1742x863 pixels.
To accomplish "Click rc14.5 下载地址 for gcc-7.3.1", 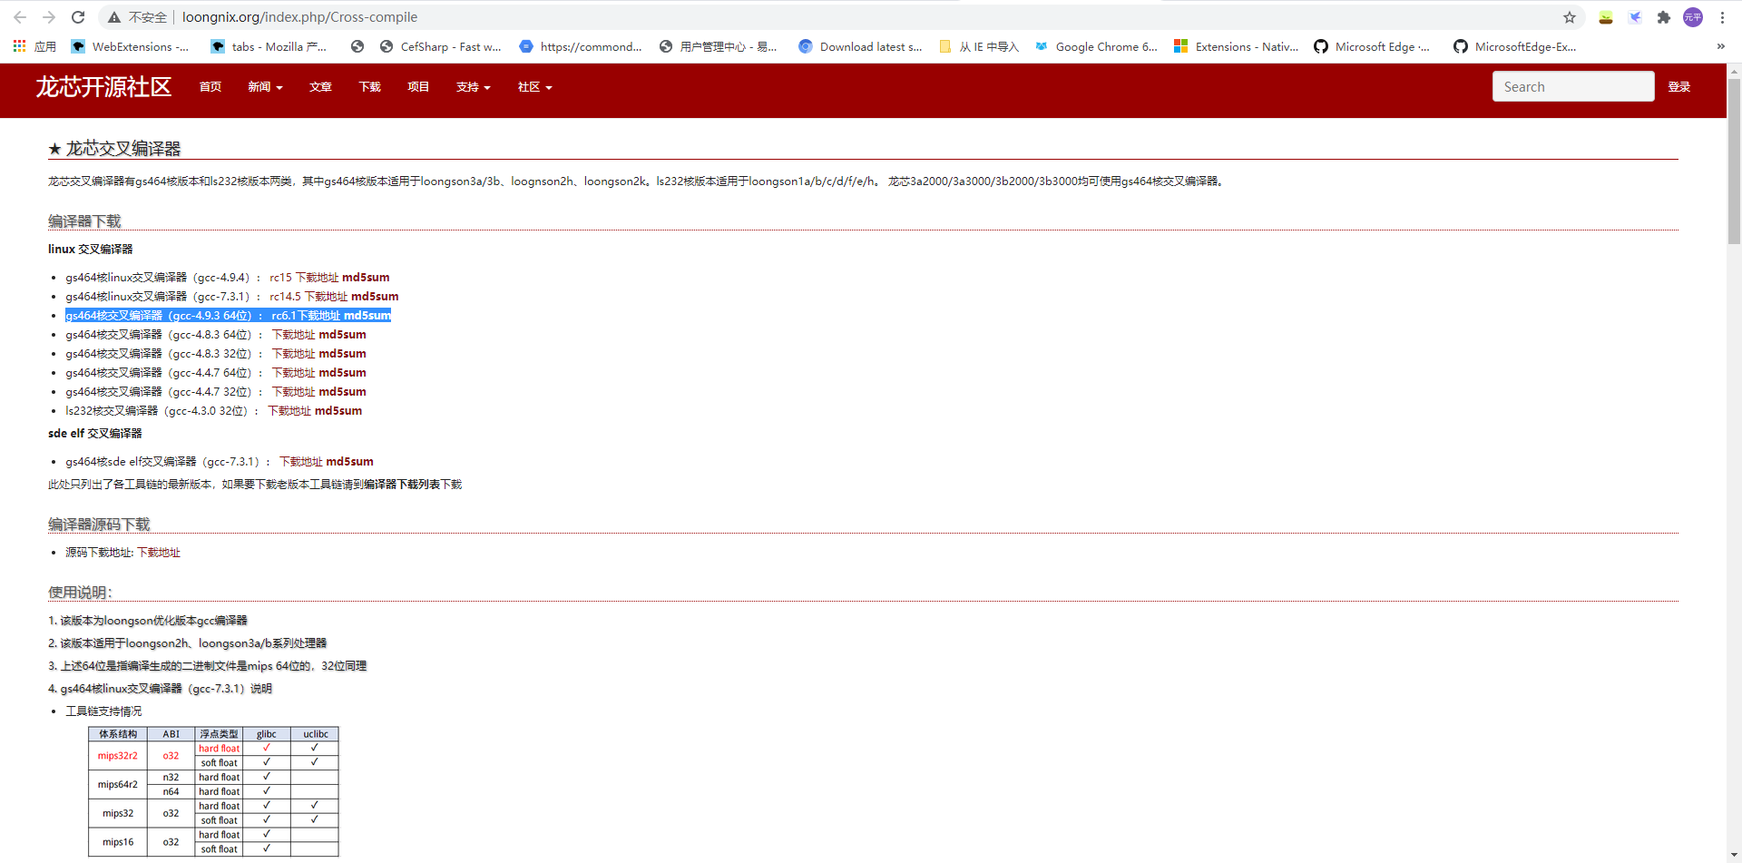I will click(x=308, y=297).
